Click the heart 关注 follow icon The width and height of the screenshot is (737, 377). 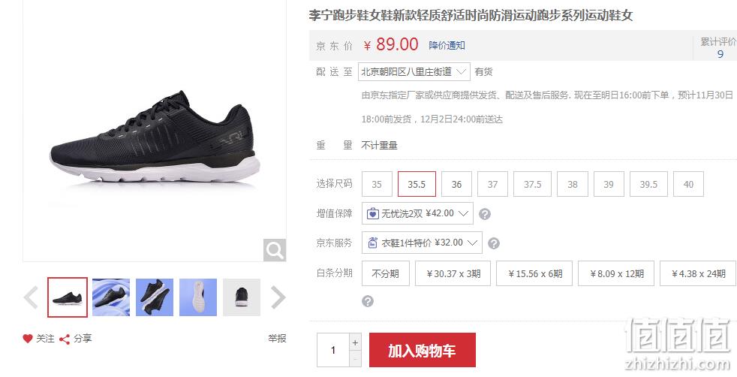point(28,339)
